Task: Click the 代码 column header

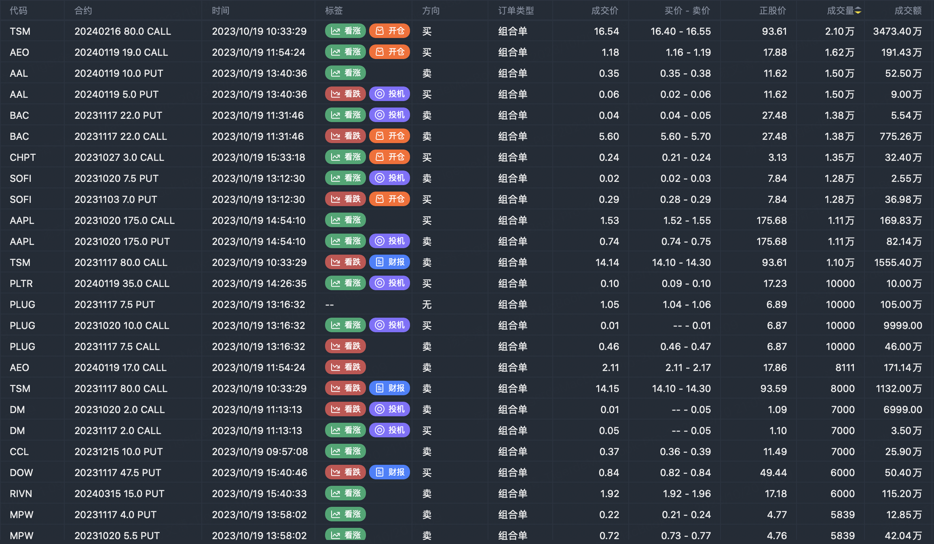Action: click(19, 11)
